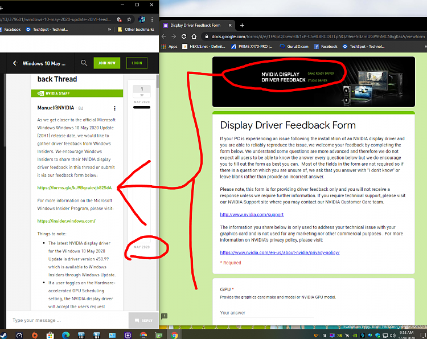Click the docs.google.com address bar
Screen dimensions: 427x339
[x=314, y=36]
